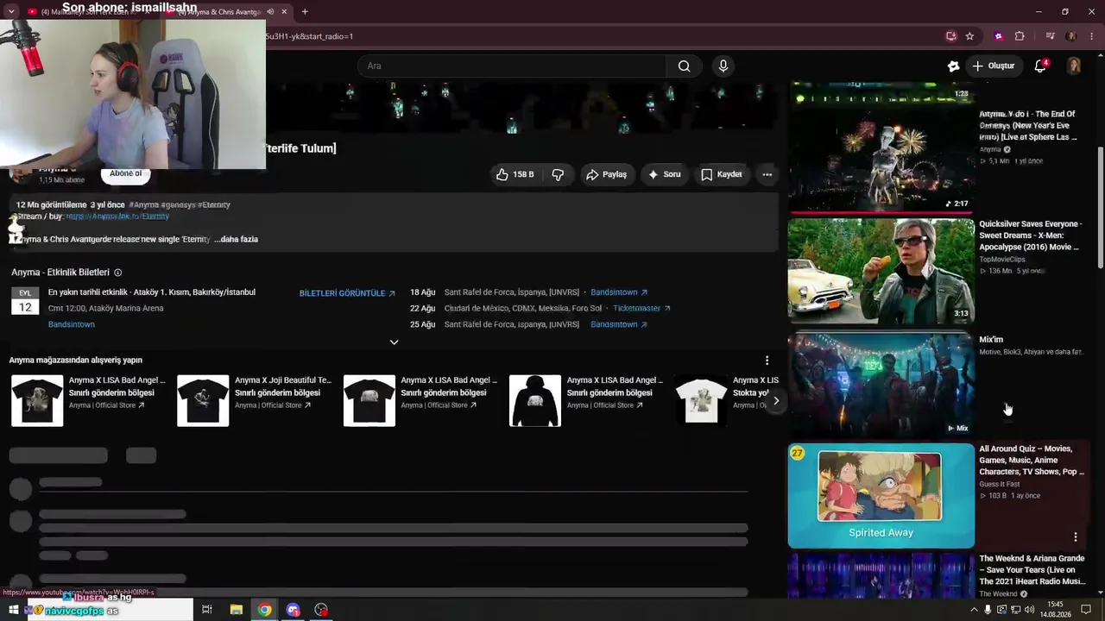The width and height of the screenshot is (1105, 621).
Task: Open Ticketmaster link for 22 Ağu event
Action: pos(641,308)
